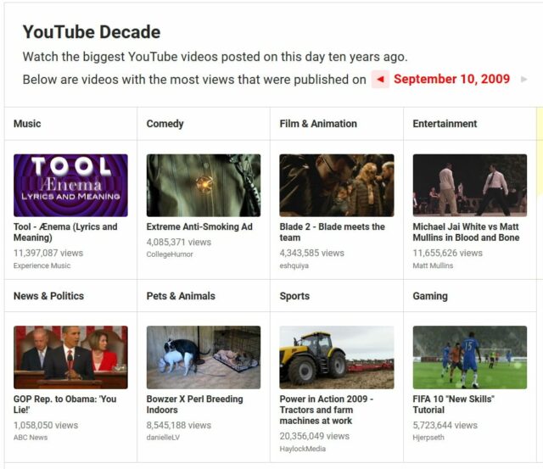The image size is (543, 469).
Task: Click the 'Tool - Ænema (Lyrics and Meaning)' title
Action: coord(65,232)
